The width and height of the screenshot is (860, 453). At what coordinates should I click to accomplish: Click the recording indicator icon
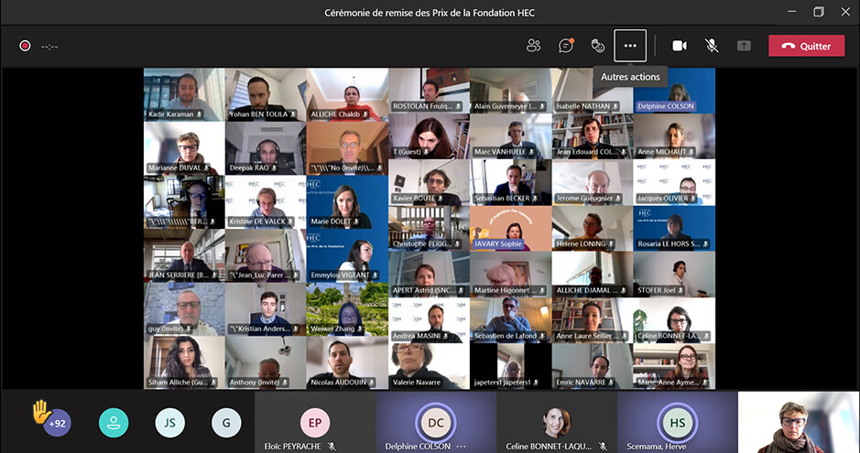(26, 46)
